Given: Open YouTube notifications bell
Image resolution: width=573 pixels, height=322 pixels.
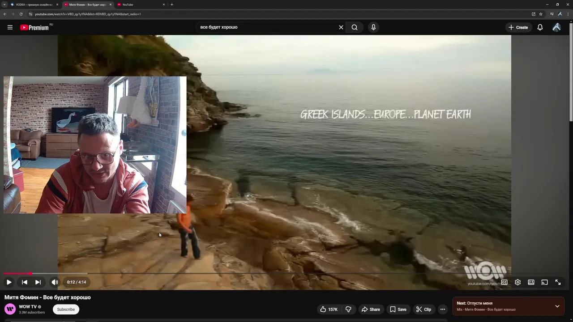Looking at the screenshot, I should 540,27.
